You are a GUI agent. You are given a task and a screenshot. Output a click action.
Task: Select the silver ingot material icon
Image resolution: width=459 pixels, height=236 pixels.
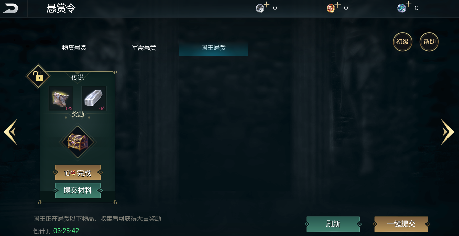coord(94,99)
